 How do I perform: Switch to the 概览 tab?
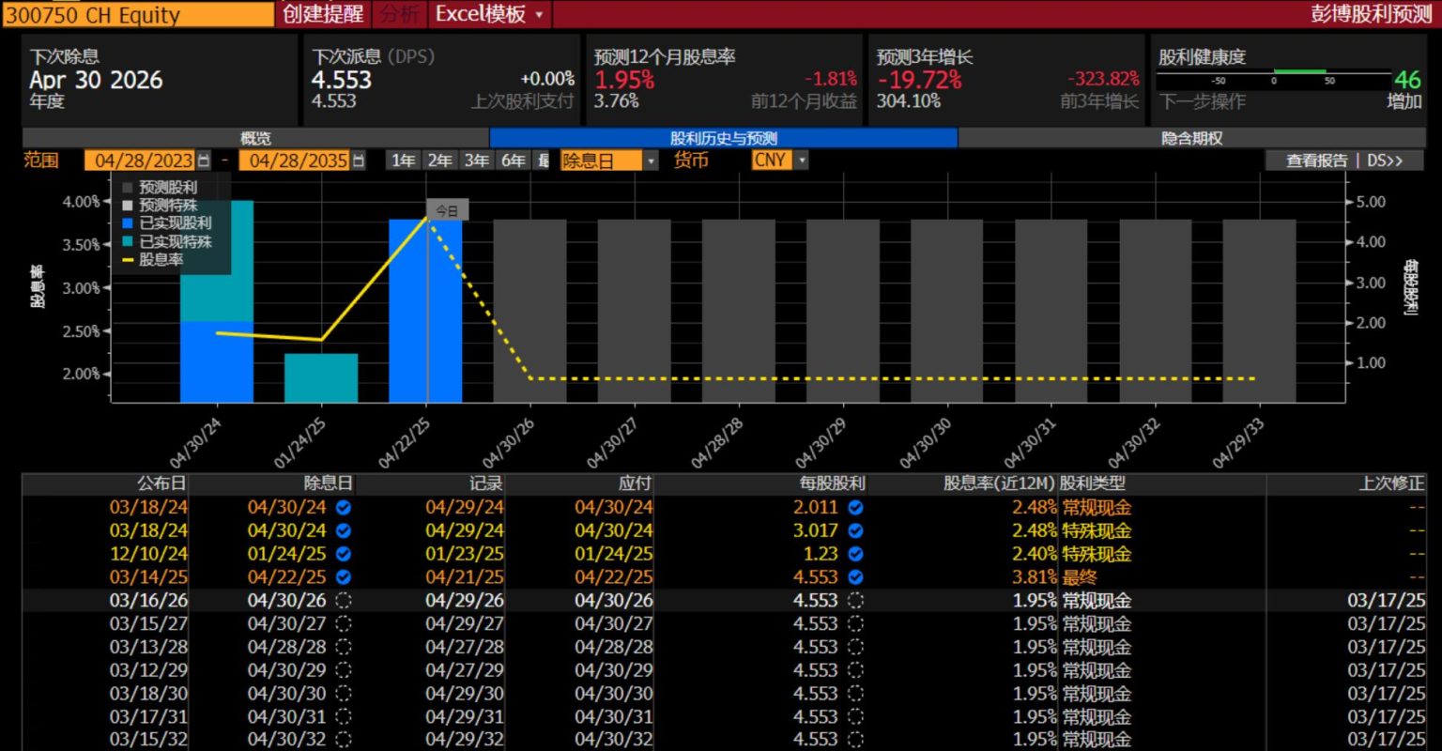[255, 138]
